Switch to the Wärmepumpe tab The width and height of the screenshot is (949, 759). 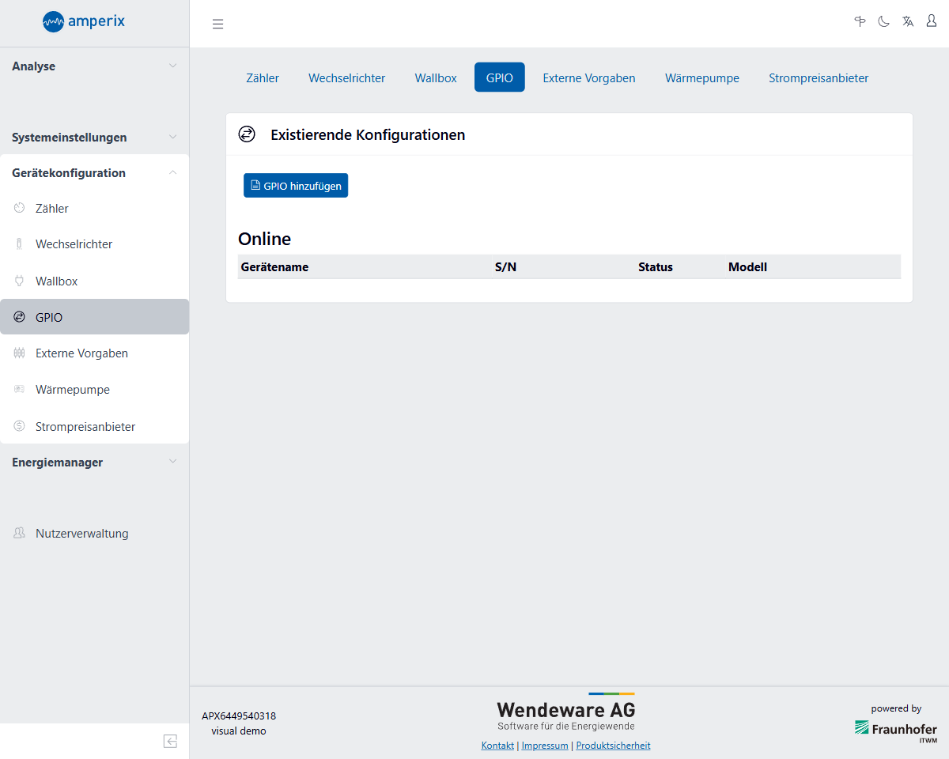tap(701, 77)
